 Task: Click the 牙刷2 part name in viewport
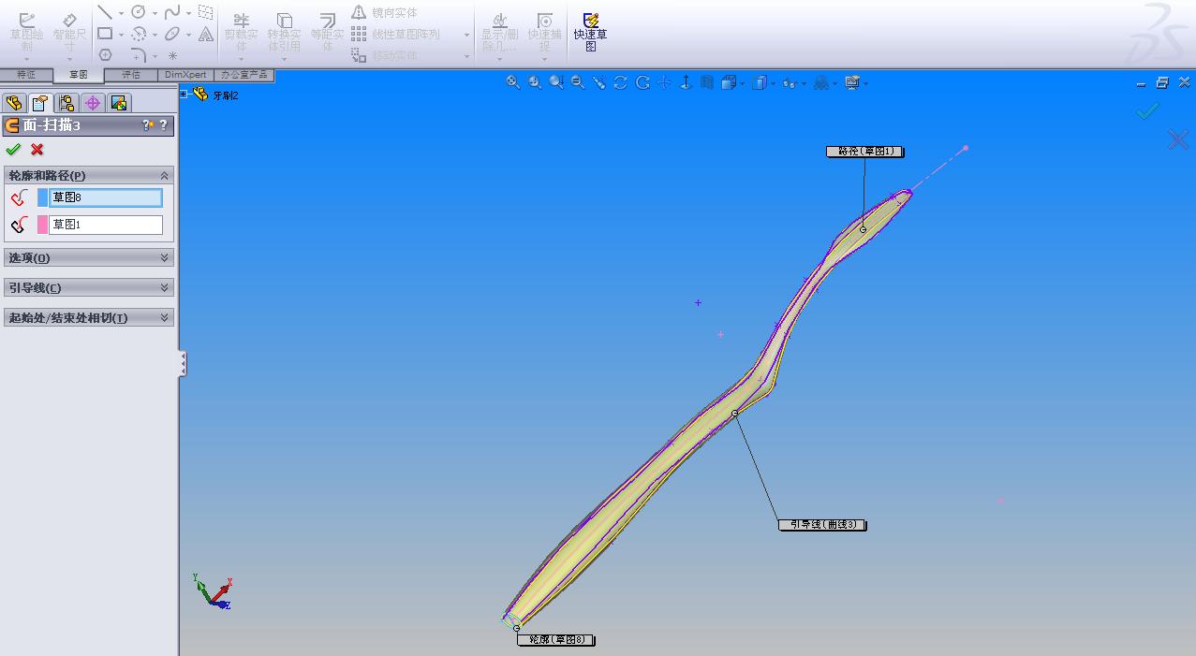(x=226, y=95)
